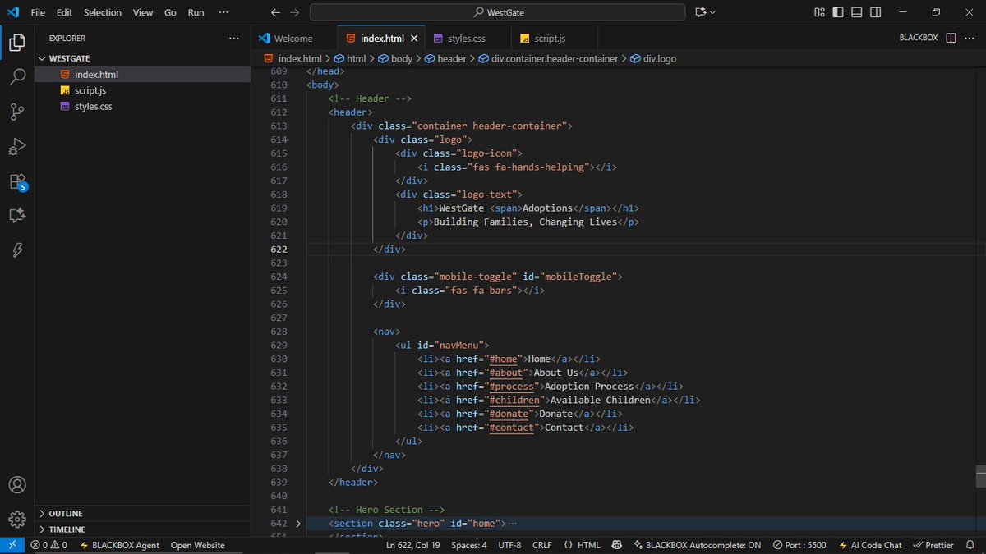Screen dimensions: 986x554
Task: Open the Source Control view
Action: [x=16, y=112]
